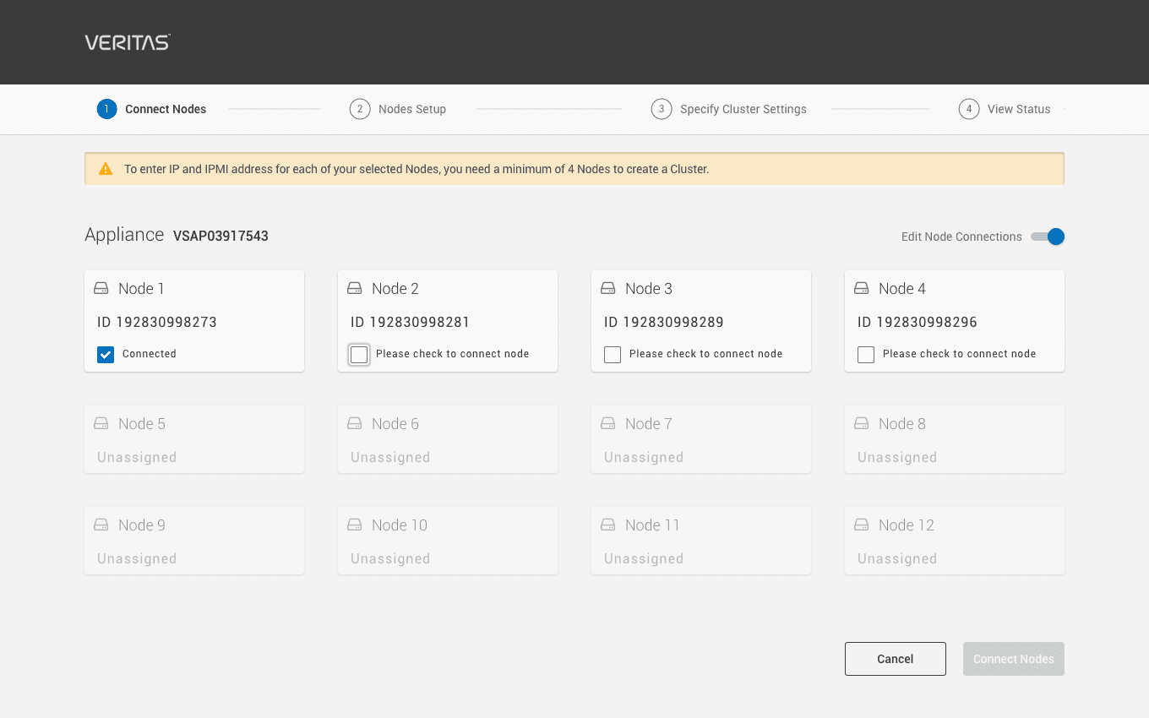
Task: Click the Connect Nodes button
Action: pos(1014,659)
